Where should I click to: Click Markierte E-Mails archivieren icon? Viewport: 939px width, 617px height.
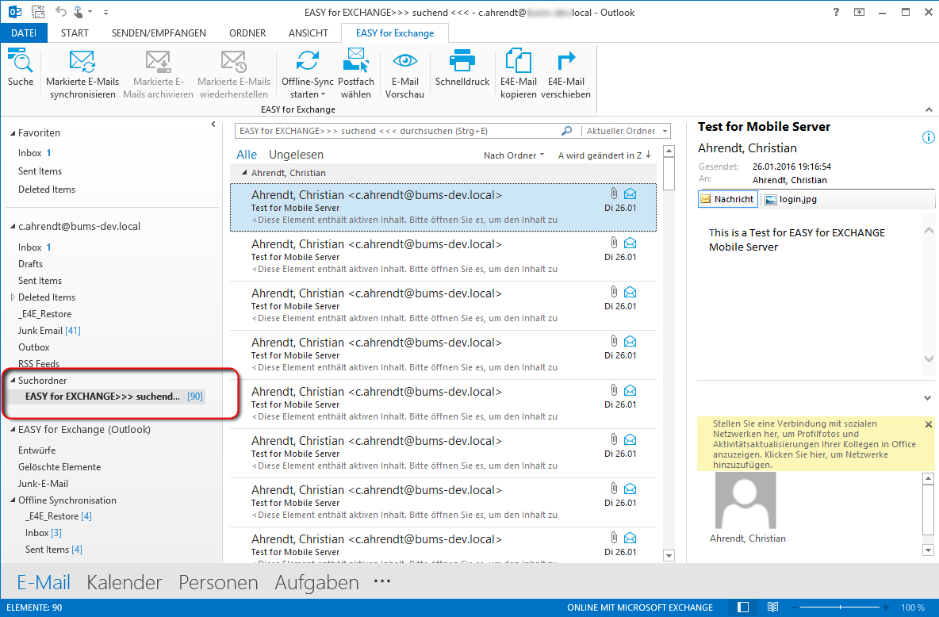click(158, 61)
